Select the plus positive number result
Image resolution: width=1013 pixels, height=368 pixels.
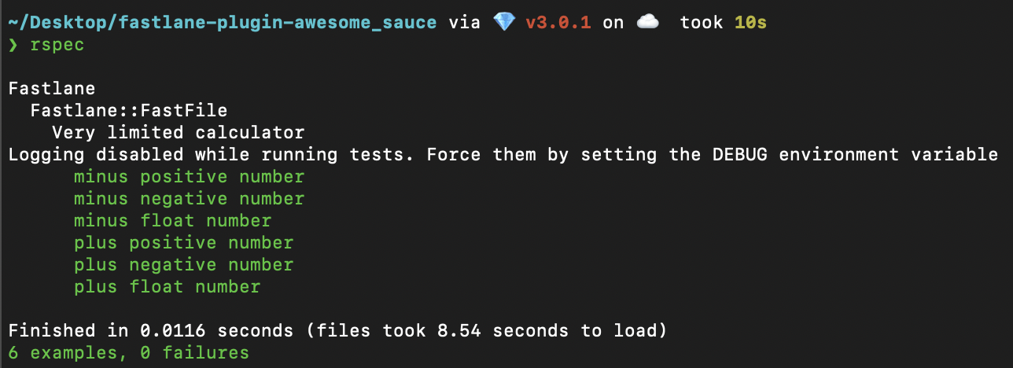pyautogui.click(x=183, y=243)
